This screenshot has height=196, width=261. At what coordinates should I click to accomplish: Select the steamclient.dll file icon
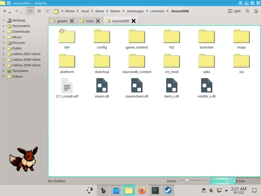[137, 85]
